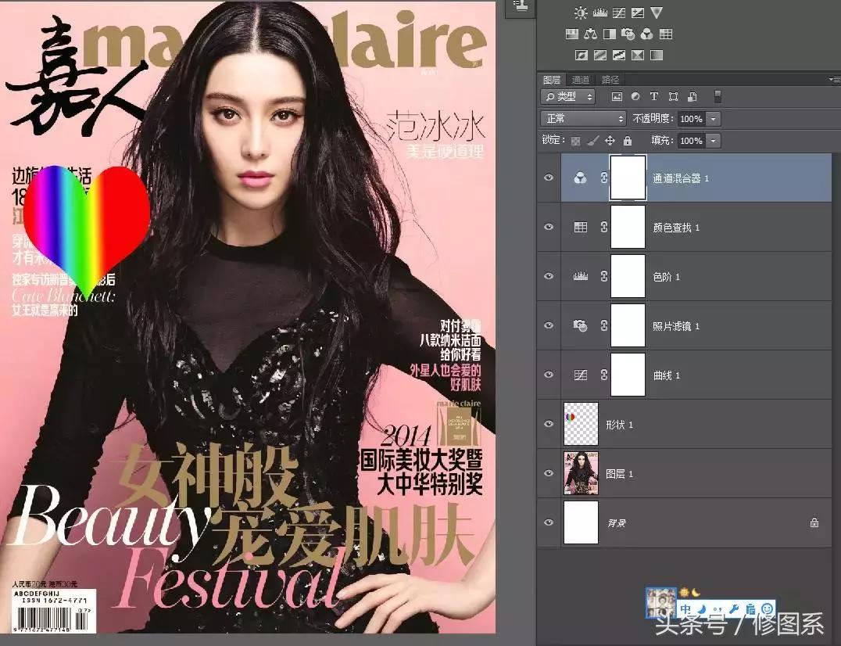Click the lock all padlock icon
The image size is (841, 646).
coord(628,142)
